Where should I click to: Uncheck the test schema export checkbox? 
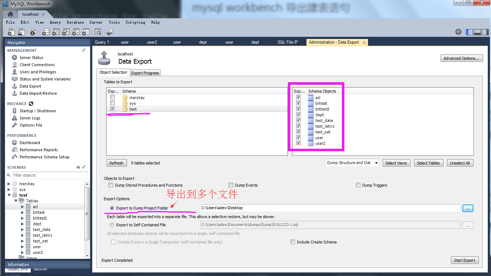point(113,109)
